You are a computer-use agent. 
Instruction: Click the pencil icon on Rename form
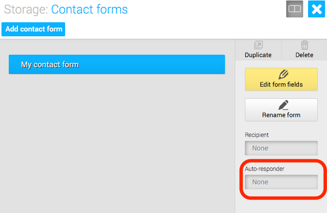click(283, 105)
